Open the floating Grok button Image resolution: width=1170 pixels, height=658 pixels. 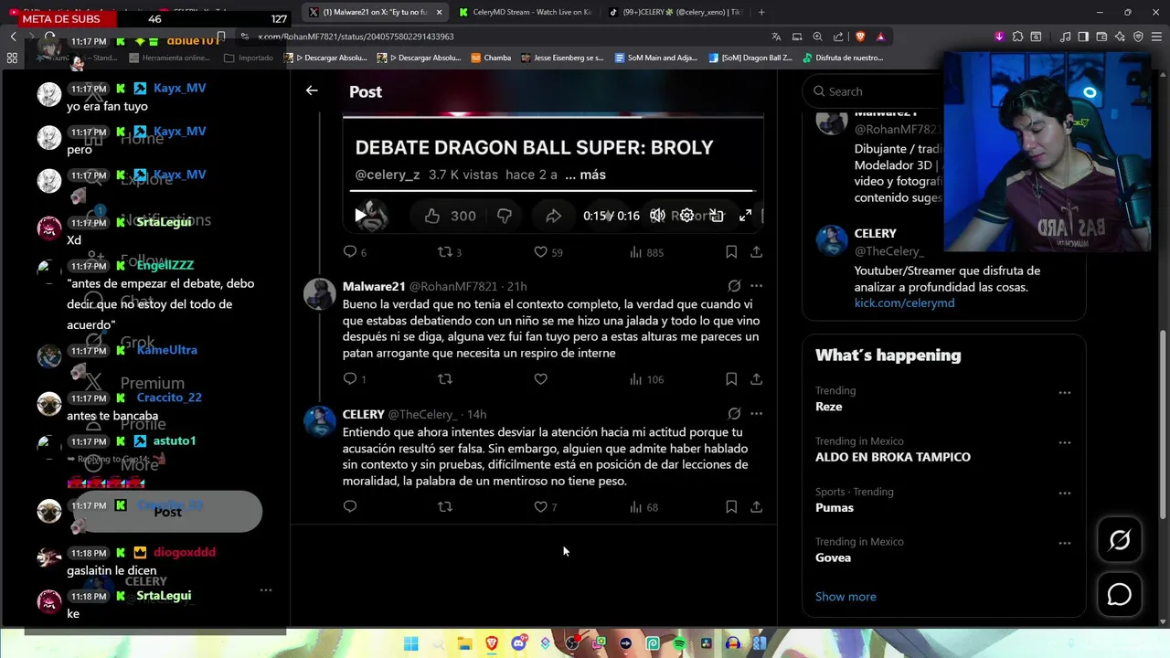pyautogui.click(x=1120, y=540)
